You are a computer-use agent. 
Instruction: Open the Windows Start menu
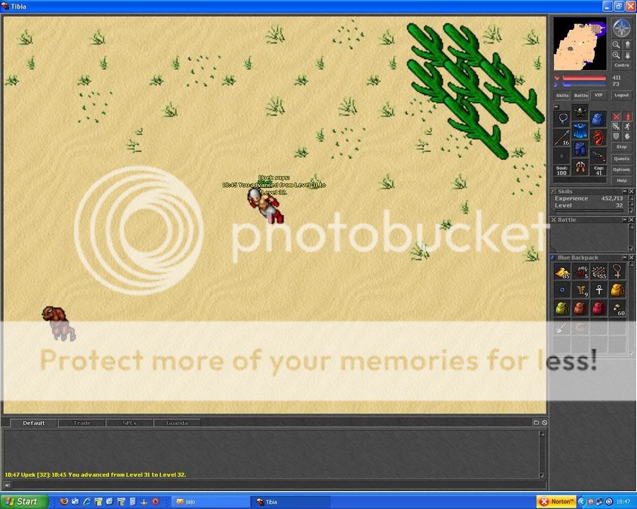click(x=24, y=502)
